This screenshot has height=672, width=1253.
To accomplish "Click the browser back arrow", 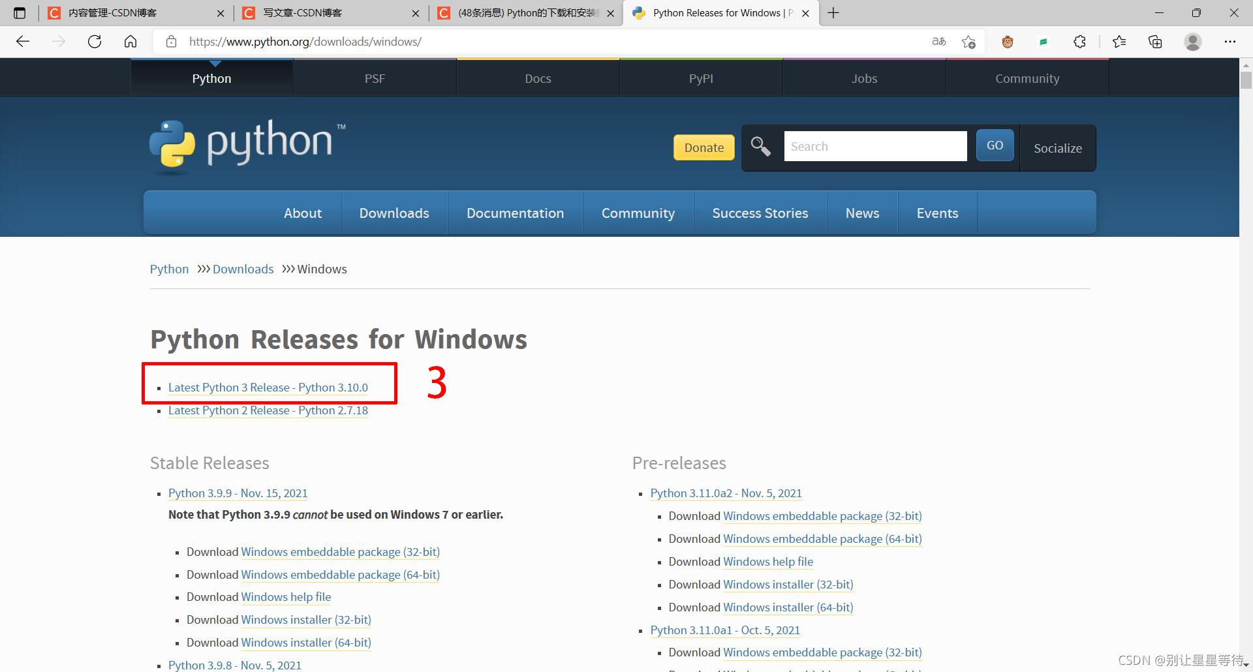I will (23, 42).
